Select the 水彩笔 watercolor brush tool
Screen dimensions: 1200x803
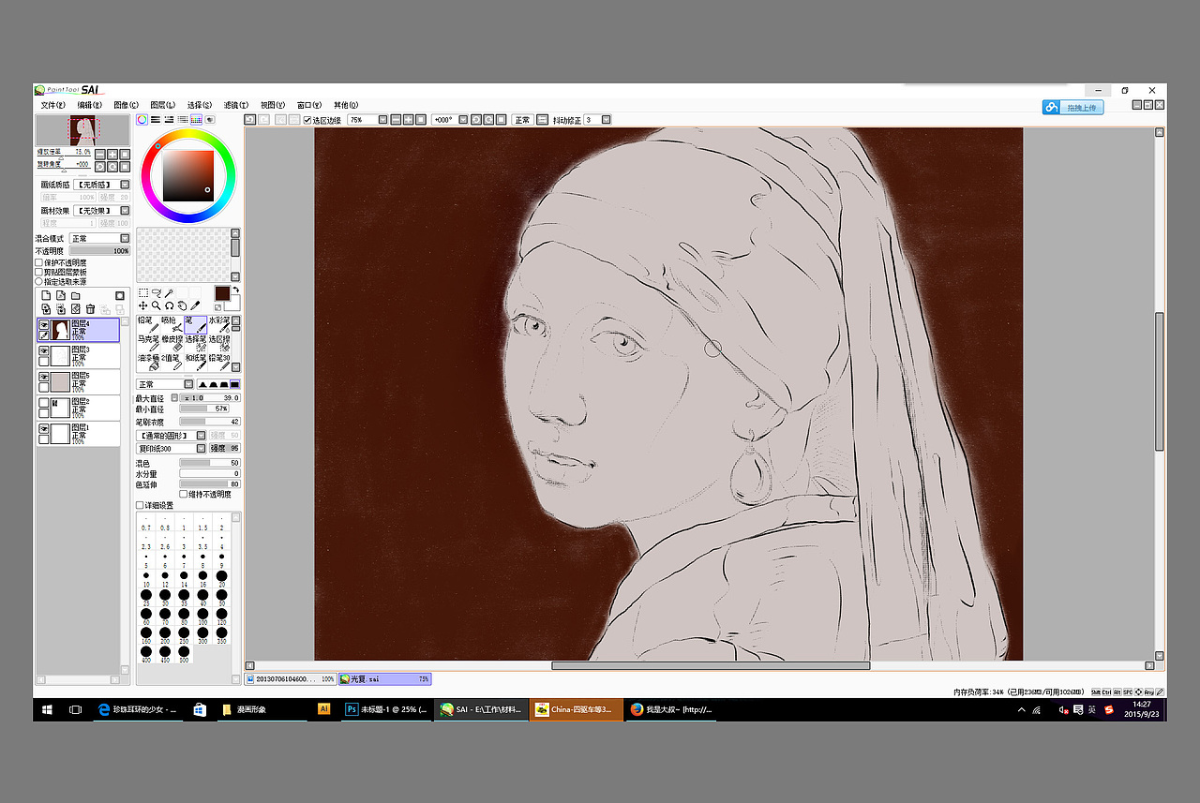pos(218,324)
